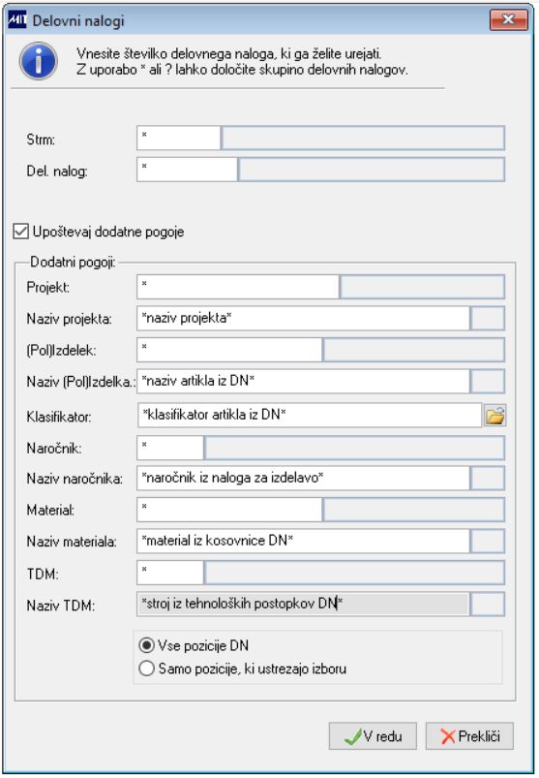Image resolution: width=539 pixels, height=778 pixels.
Task: Click into the Klasifikator text field
Action: [x=310, y=416]
